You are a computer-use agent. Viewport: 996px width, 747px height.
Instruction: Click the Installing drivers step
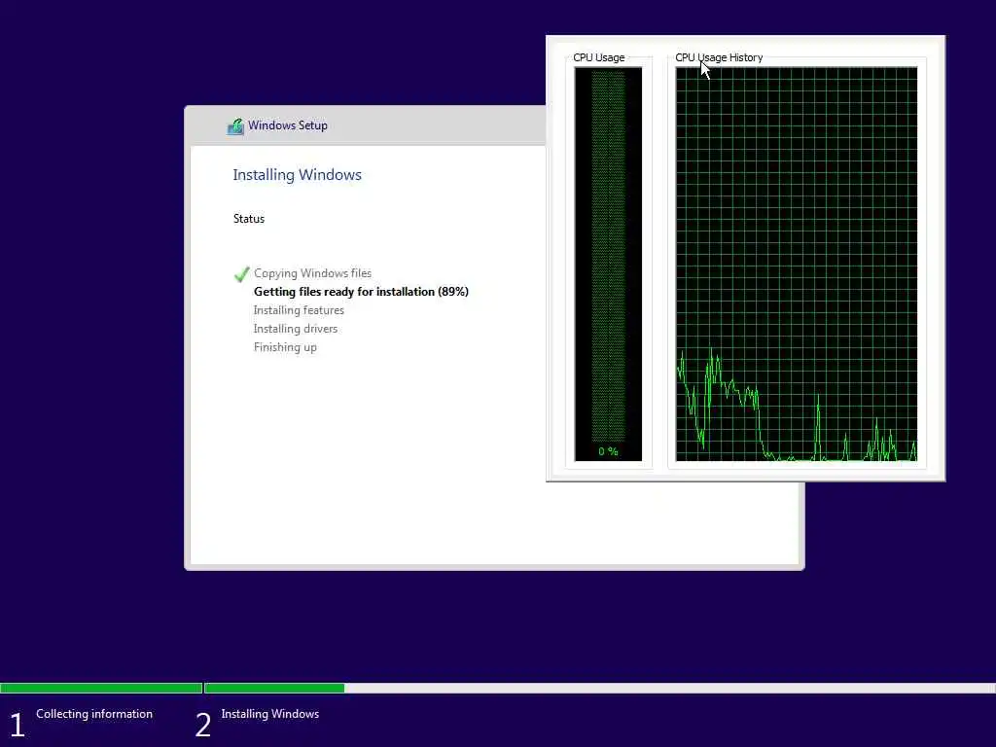(x=296, y=329)
